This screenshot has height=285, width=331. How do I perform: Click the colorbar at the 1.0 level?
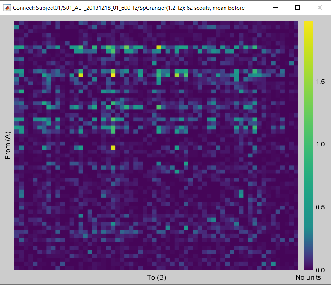point(308,145)
